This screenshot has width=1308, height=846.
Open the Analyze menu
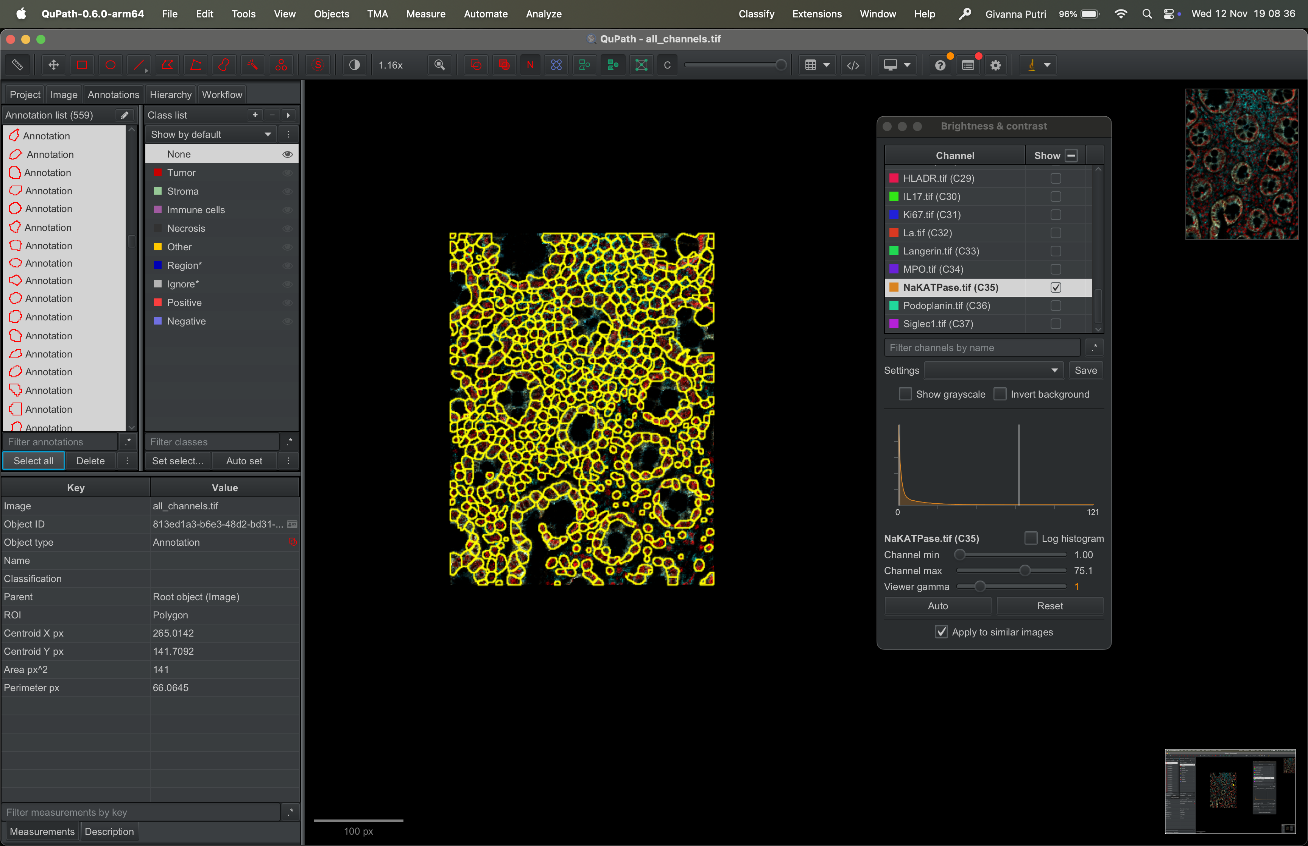coord(543,14)
